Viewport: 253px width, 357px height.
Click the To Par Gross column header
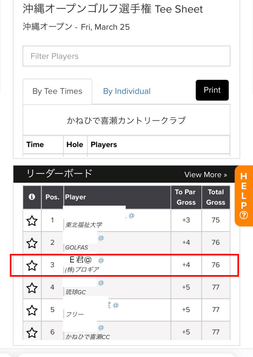(x=186, y=197)
